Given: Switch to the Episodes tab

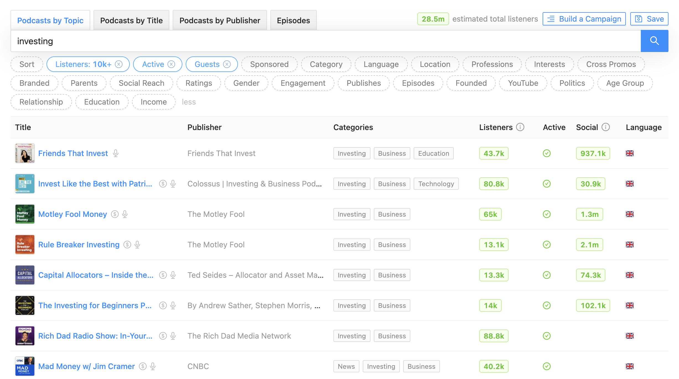Looking at the screenshot, I should pos(293,20).
